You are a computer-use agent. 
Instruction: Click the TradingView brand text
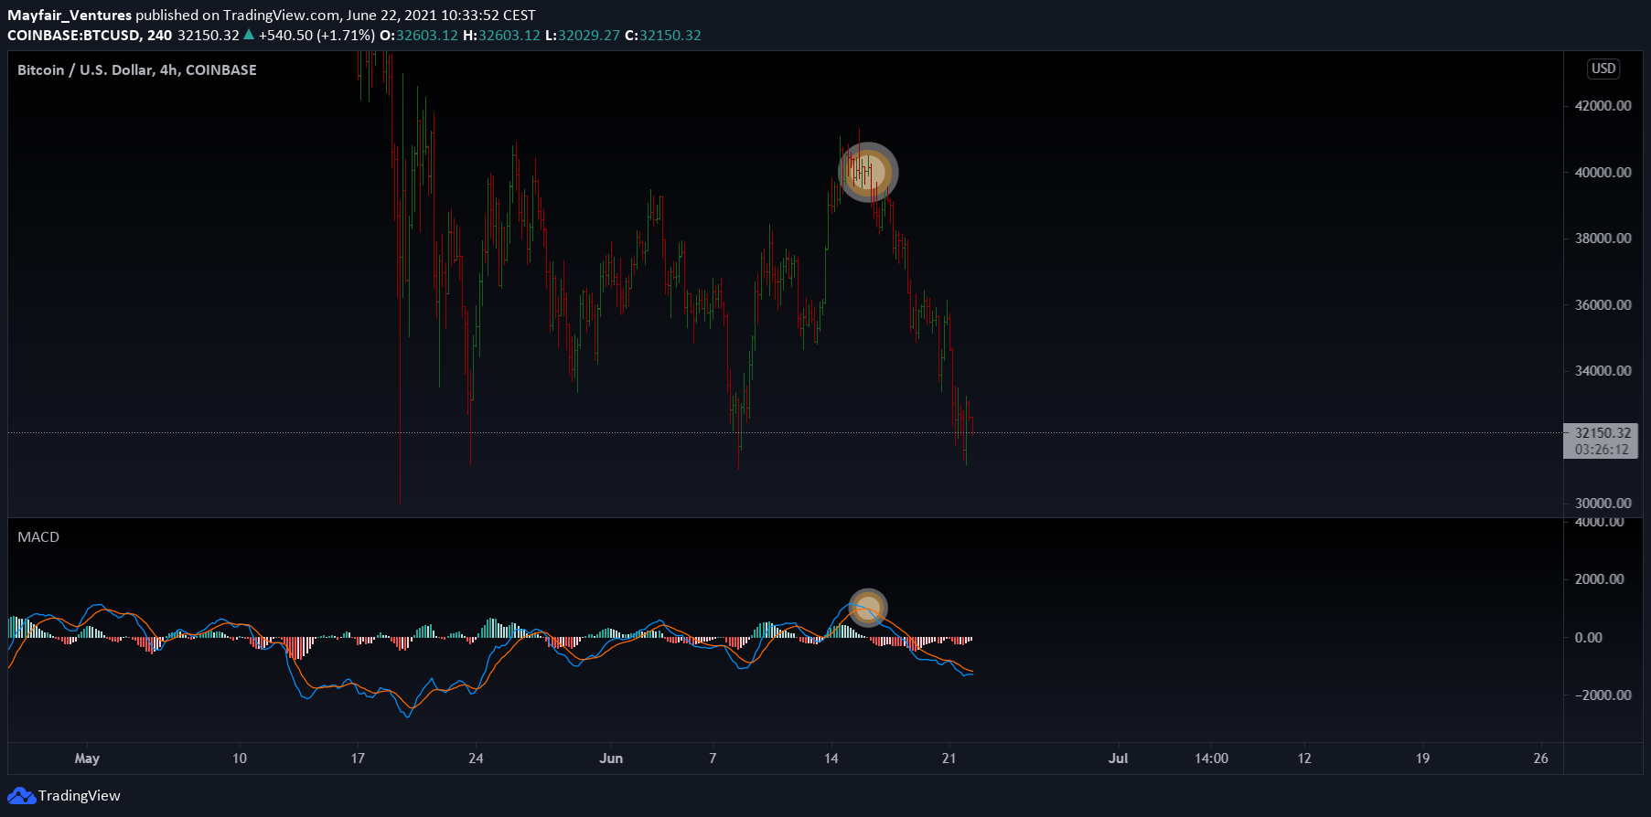point(80,796)
